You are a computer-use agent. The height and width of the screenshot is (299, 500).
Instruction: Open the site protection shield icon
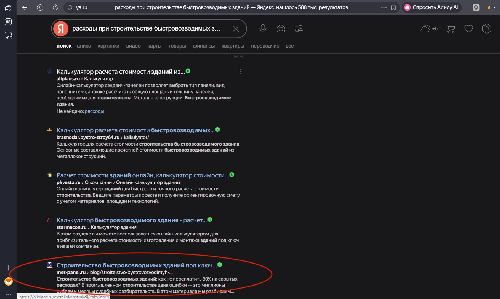(70, 7)
